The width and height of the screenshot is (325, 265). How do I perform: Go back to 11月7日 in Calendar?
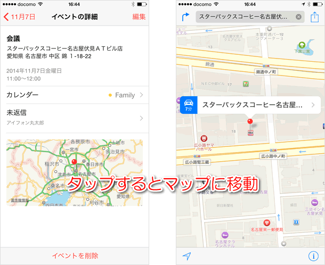[19, 17]
